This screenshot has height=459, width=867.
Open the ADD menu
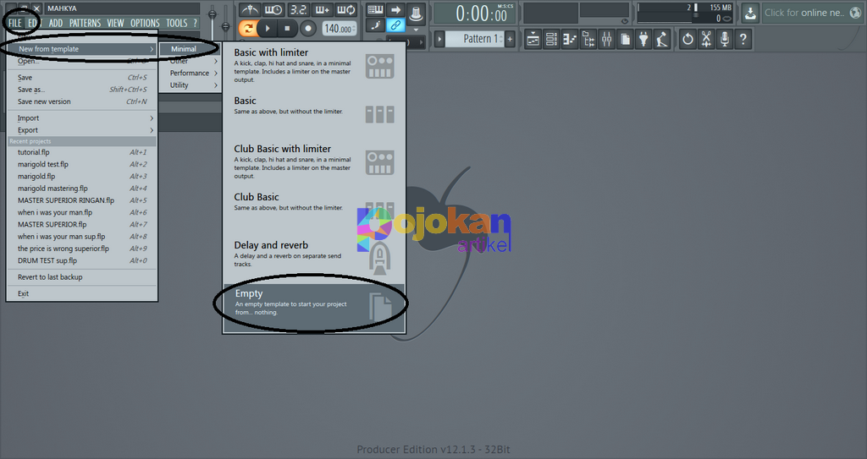point(56,23)
